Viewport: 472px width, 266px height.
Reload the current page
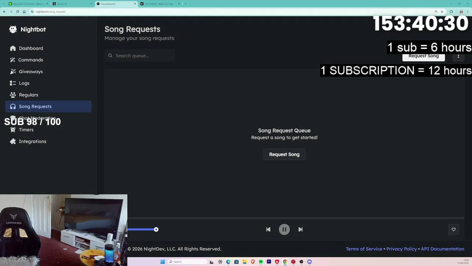(17, 11)
